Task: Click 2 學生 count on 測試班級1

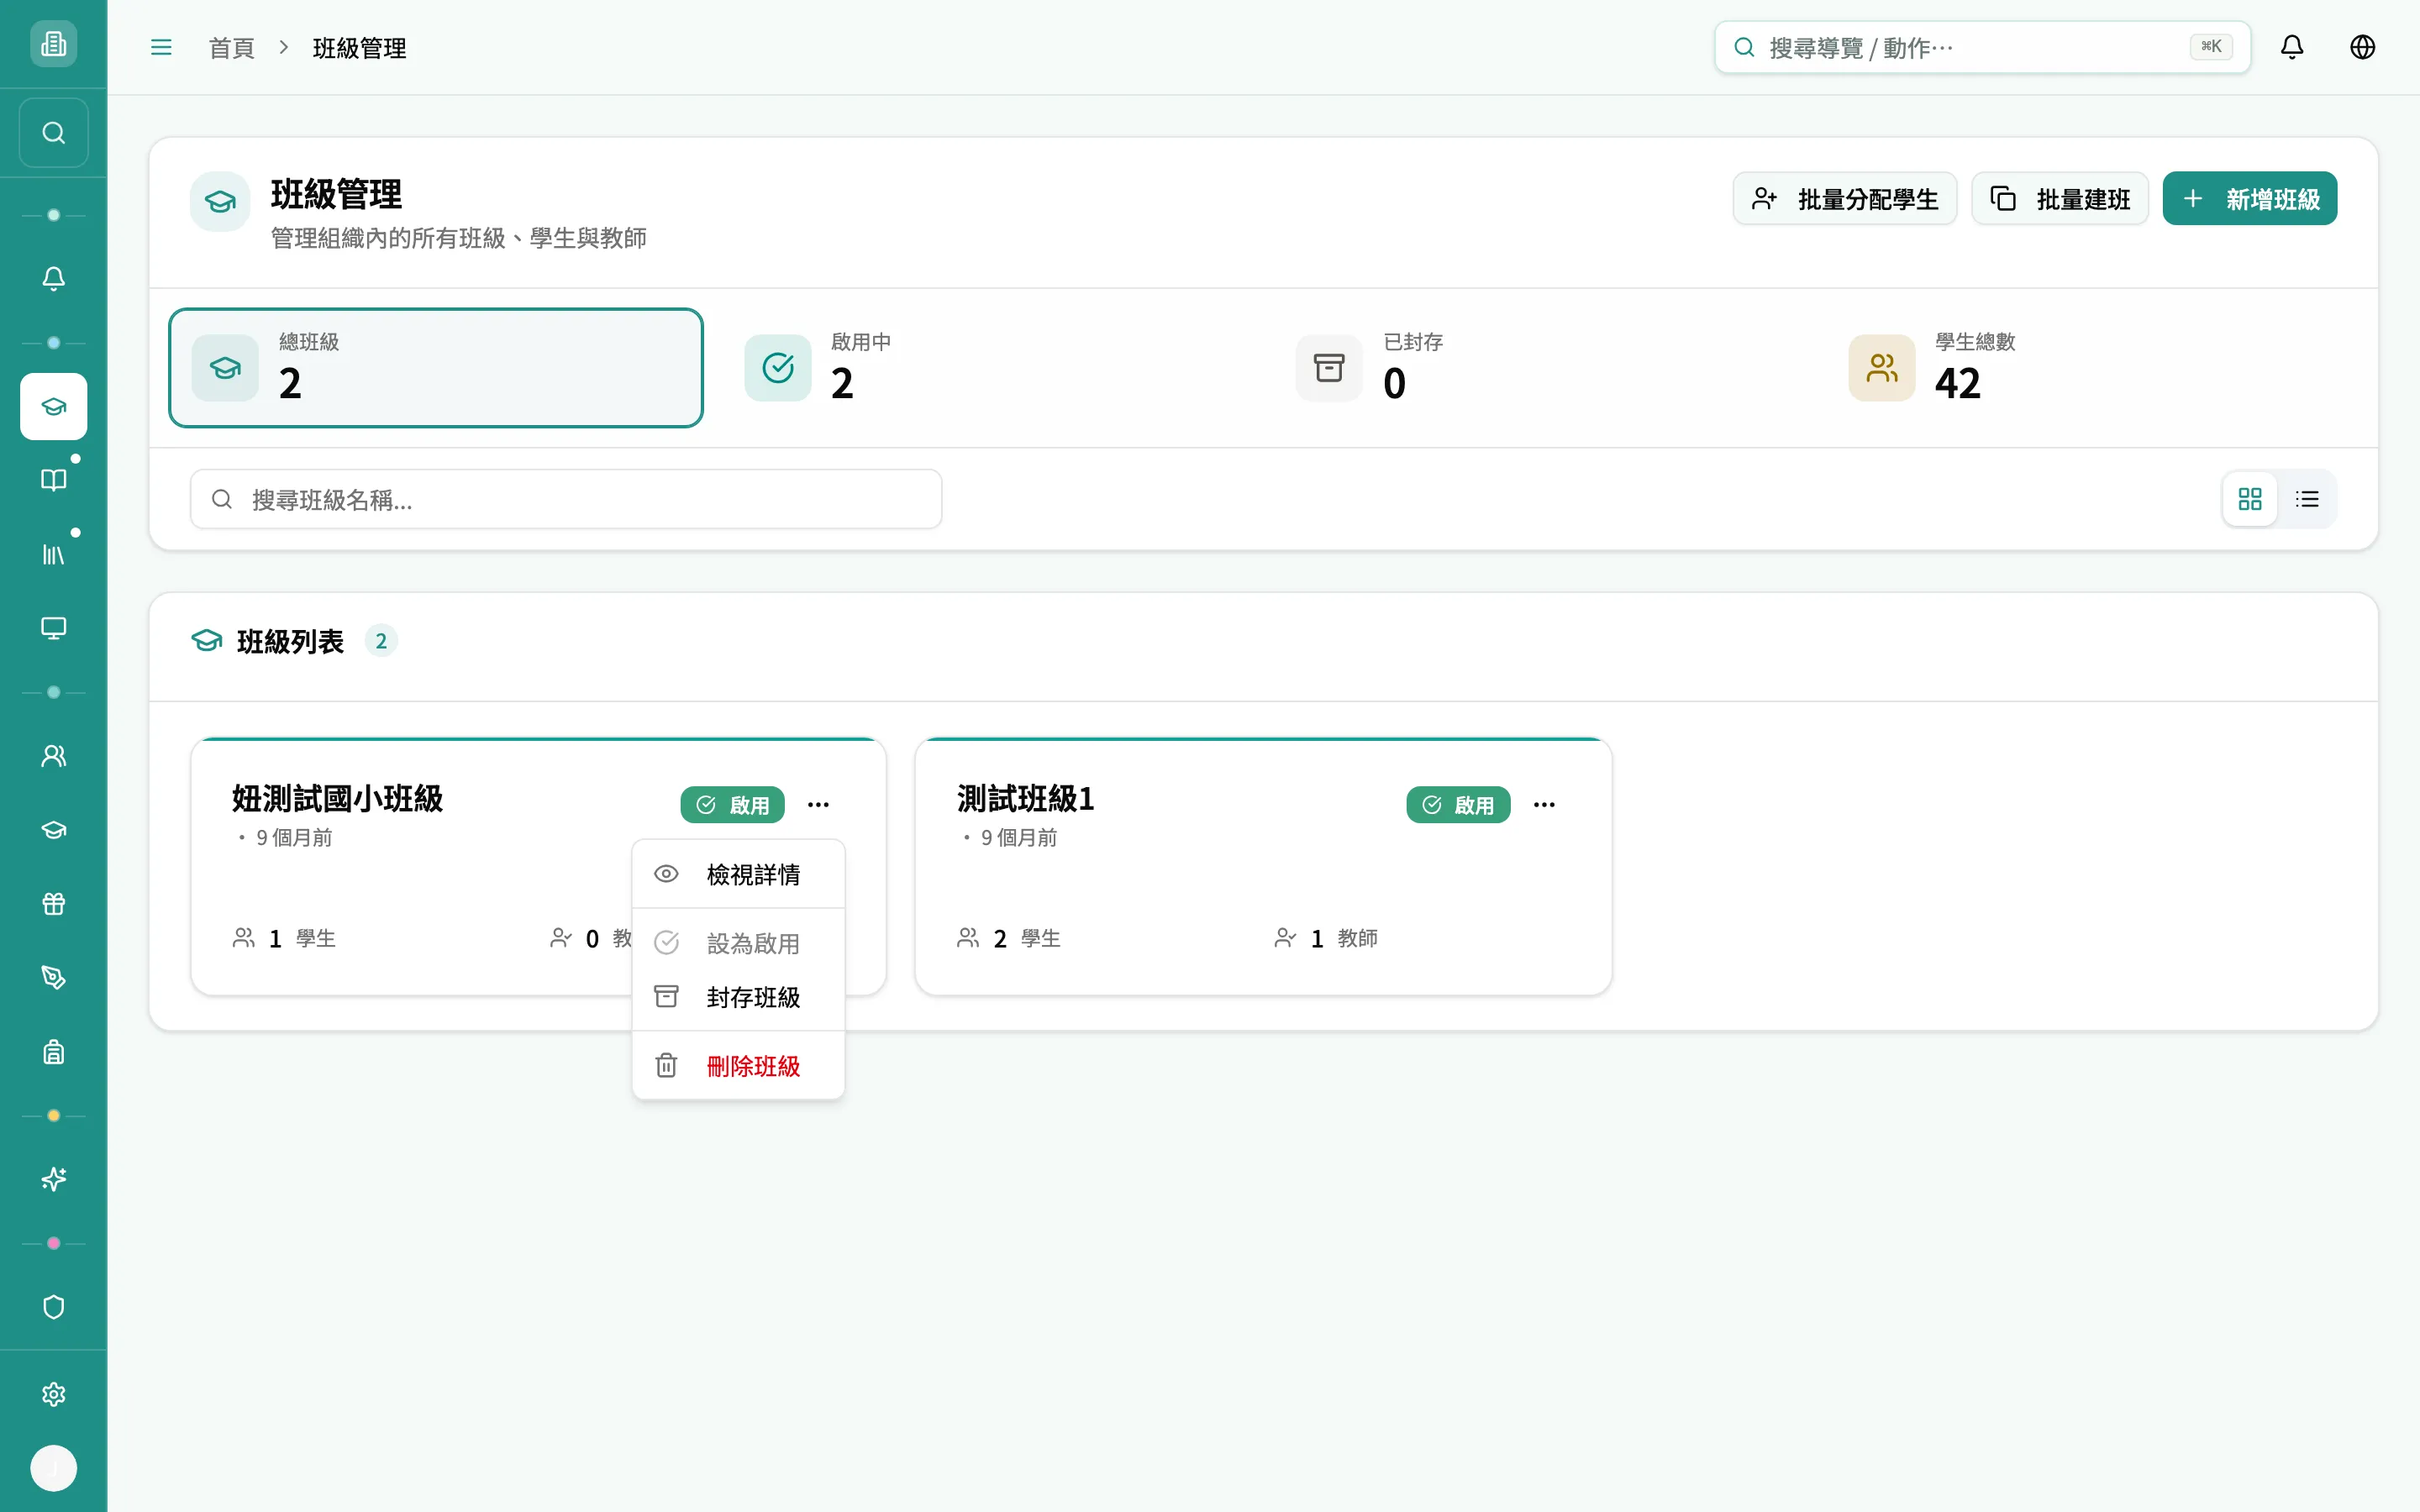Action: pos(1009,938)
